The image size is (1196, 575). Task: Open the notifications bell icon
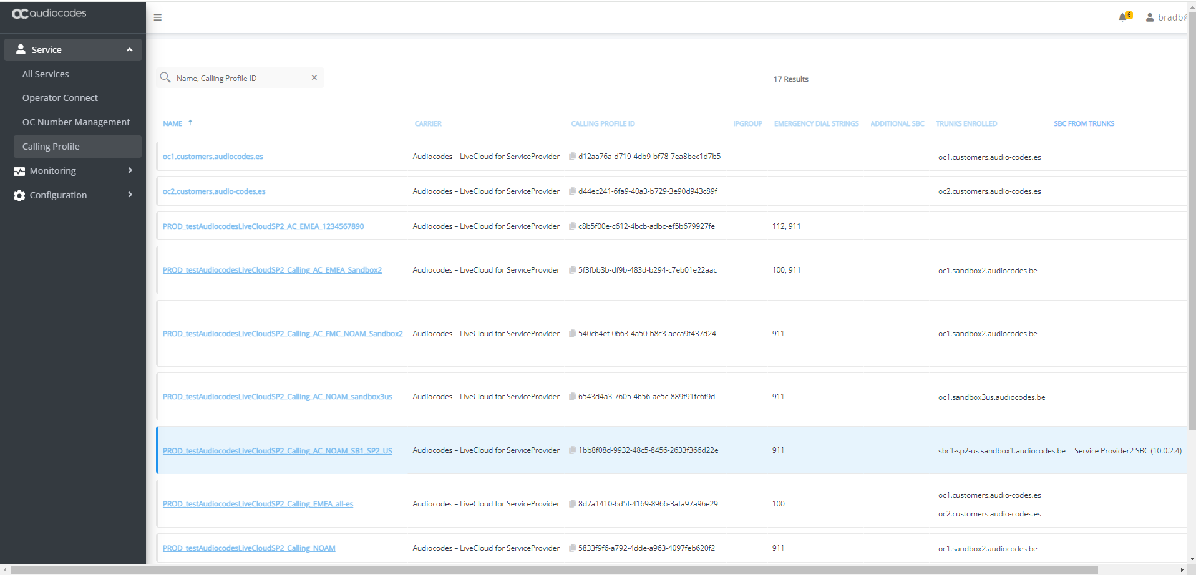click(x=1123, y=17)
